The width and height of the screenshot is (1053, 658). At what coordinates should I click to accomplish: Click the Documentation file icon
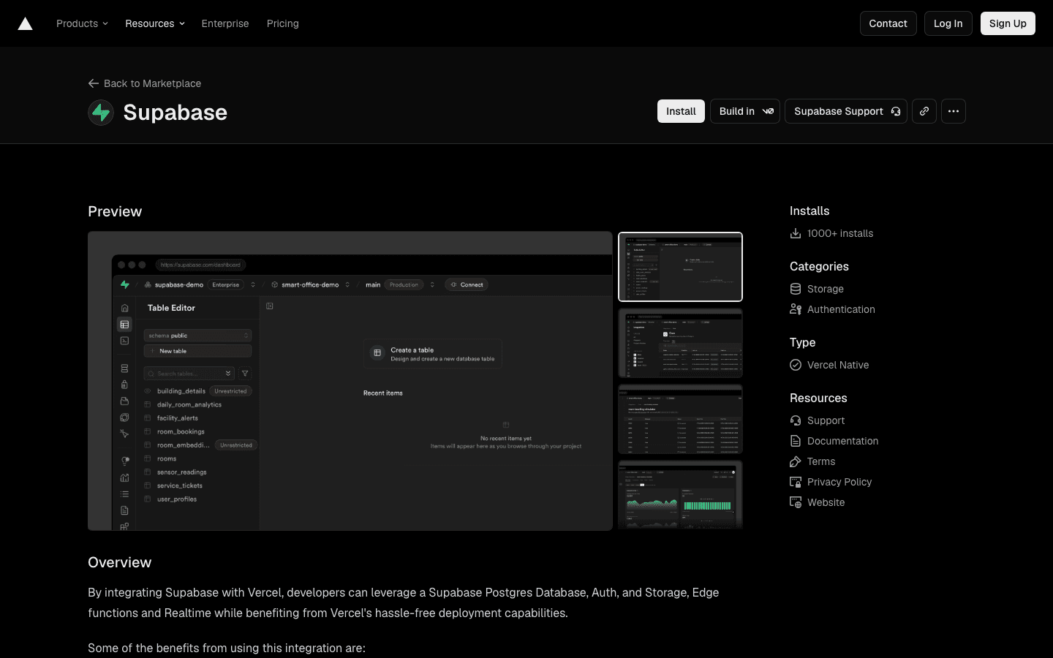click(796, 441)
